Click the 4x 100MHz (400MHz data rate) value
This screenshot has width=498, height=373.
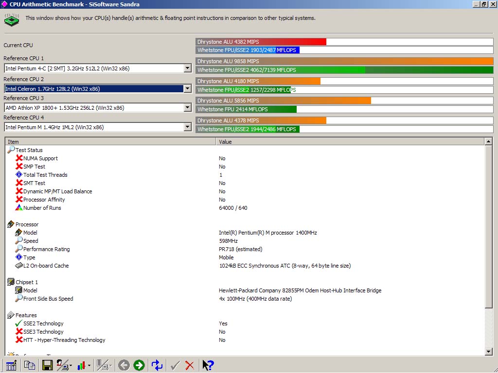click(255, 299)
